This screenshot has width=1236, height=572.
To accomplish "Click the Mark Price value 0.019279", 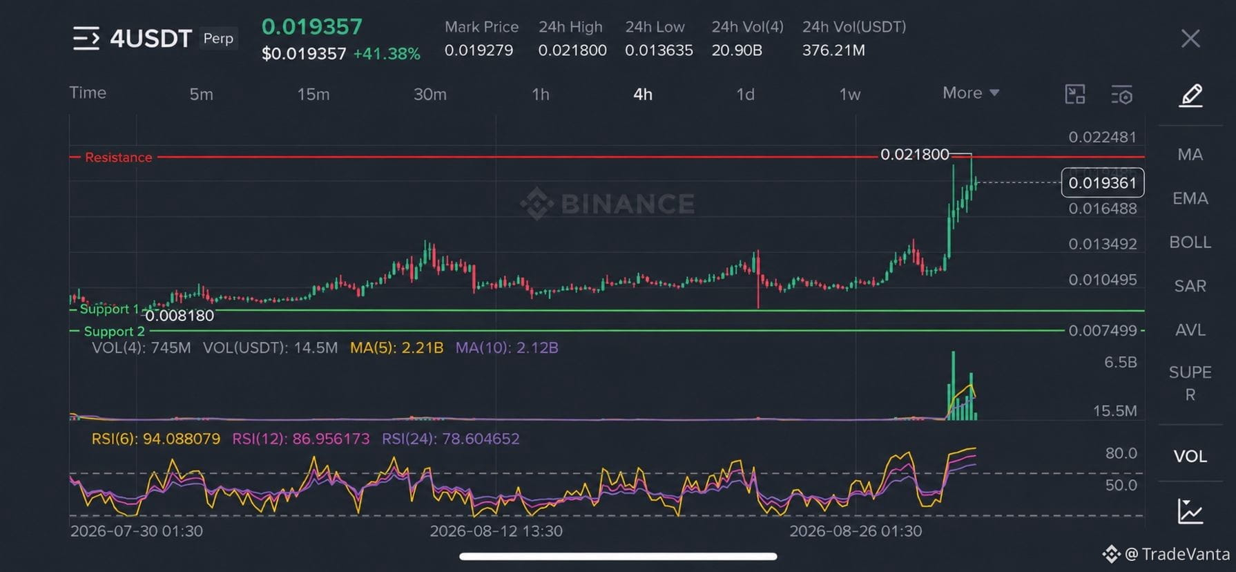I will pyautogui.click(x=479, y=50).
